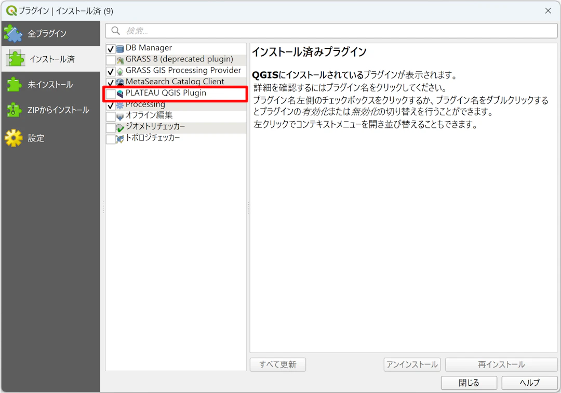
Task: Select the オフライン編集 entry
Action: coord(176,115)
